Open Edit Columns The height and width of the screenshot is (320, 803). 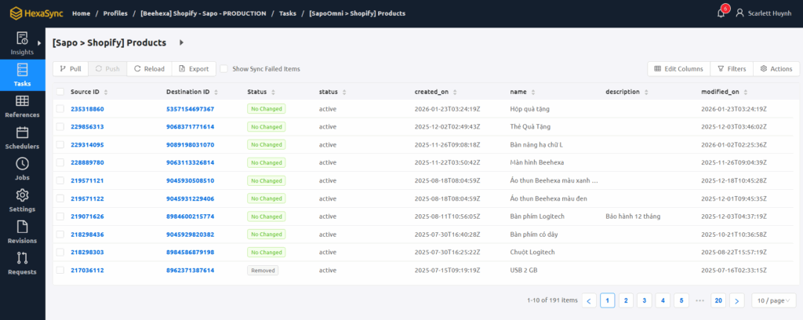pos(678,68)
